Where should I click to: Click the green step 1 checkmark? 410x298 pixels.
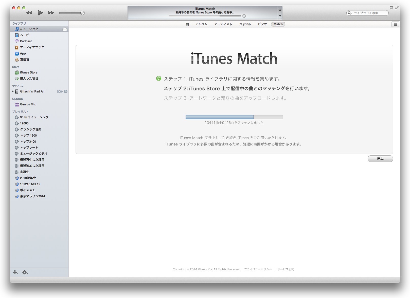pos(159,79)
